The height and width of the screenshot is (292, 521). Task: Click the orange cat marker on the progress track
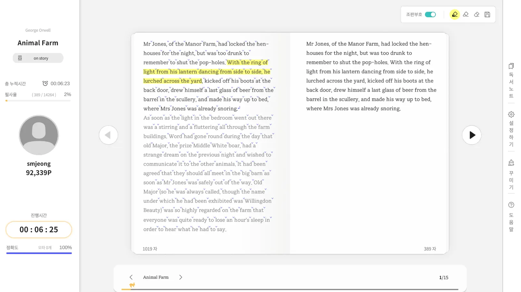click(x=132, y=285)
